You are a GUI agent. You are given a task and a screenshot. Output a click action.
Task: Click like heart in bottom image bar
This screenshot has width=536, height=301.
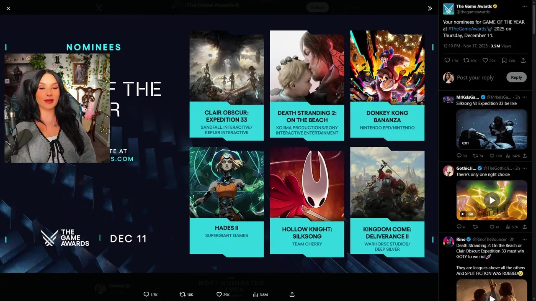pos(219,294)
